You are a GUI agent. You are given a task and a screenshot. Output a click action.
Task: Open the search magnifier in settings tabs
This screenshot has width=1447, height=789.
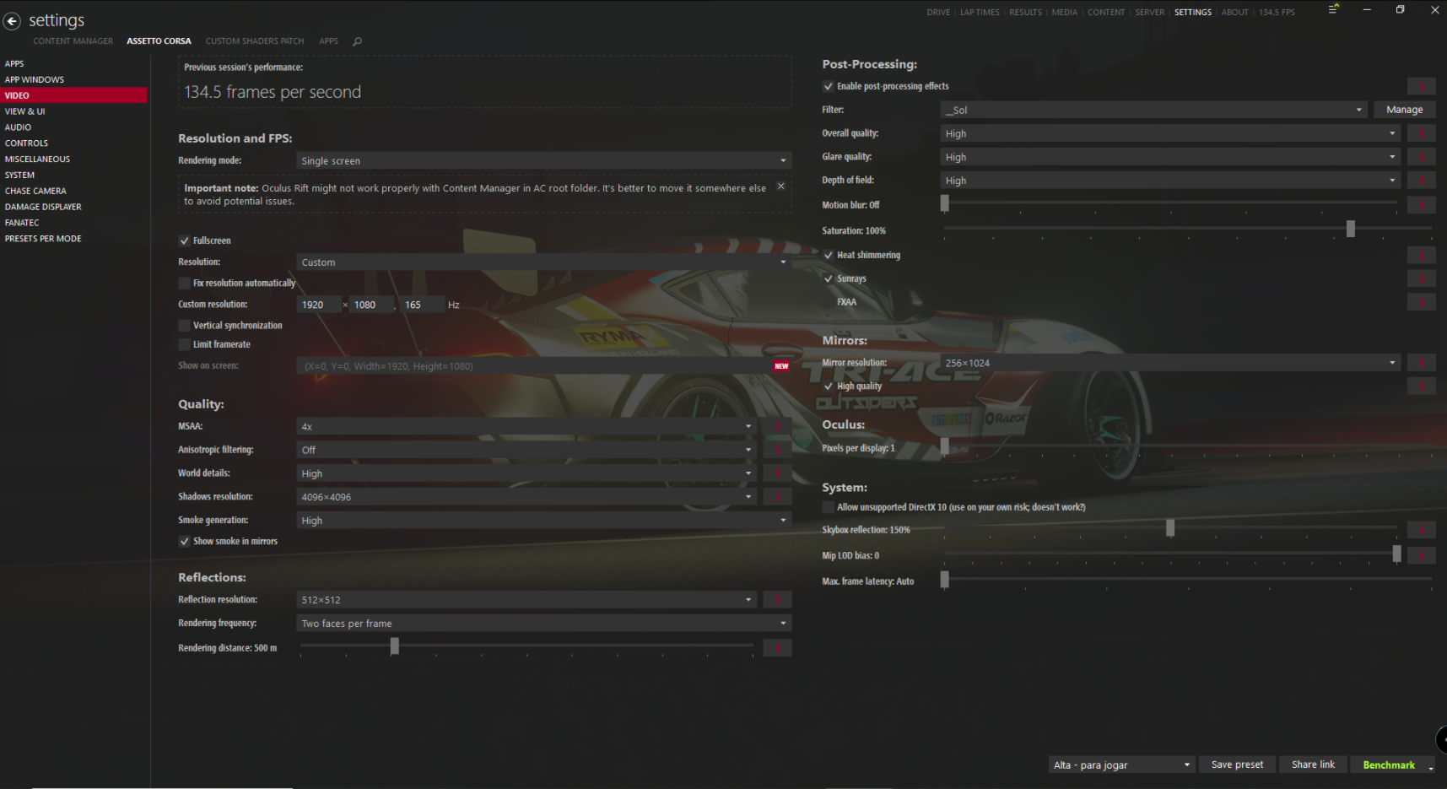tap(357, 41)
